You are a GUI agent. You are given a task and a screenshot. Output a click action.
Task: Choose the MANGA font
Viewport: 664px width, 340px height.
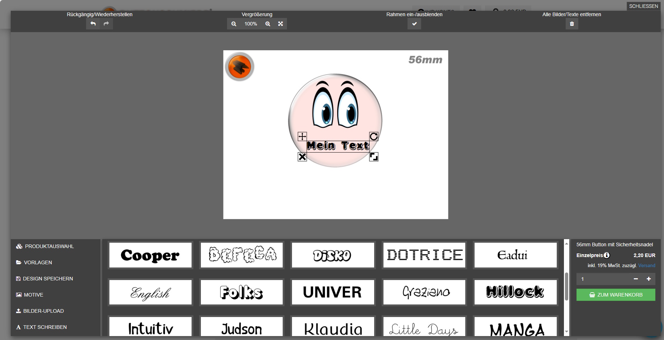[515, 326]
